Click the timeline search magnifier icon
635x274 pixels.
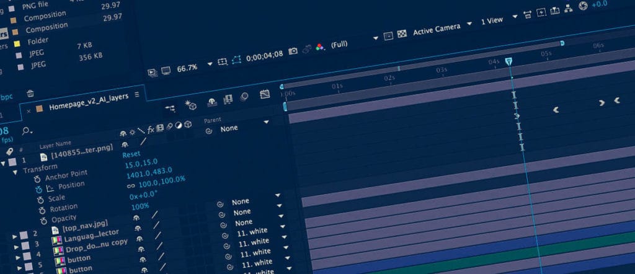[27, 131]
